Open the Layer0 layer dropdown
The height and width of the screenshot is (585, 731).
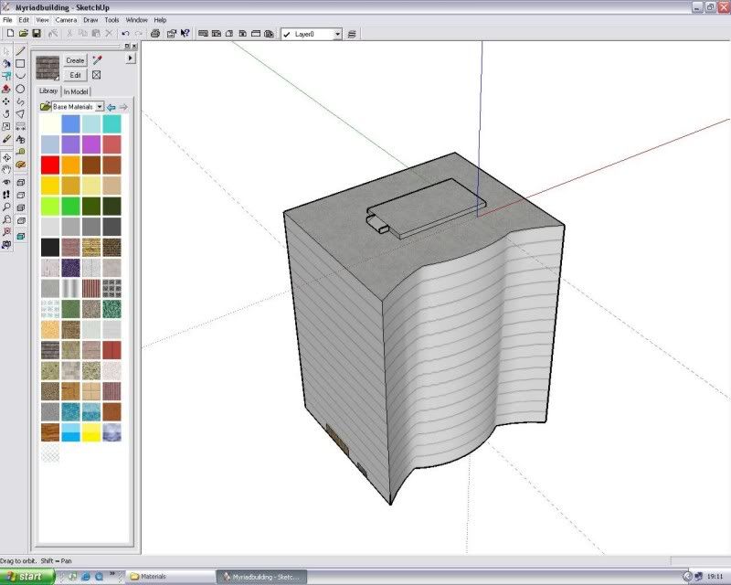[337, 34]
